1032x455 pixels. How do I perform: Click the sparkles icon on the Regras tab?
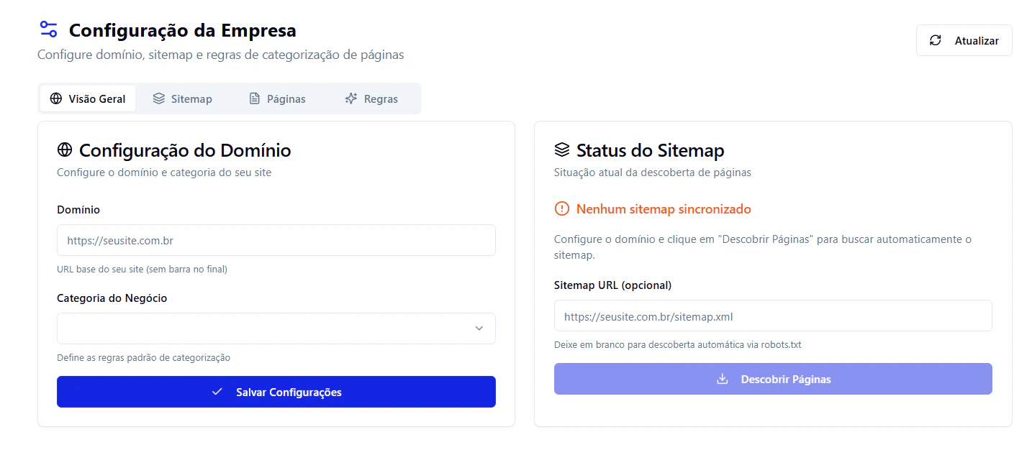click(x=350, y=98)
